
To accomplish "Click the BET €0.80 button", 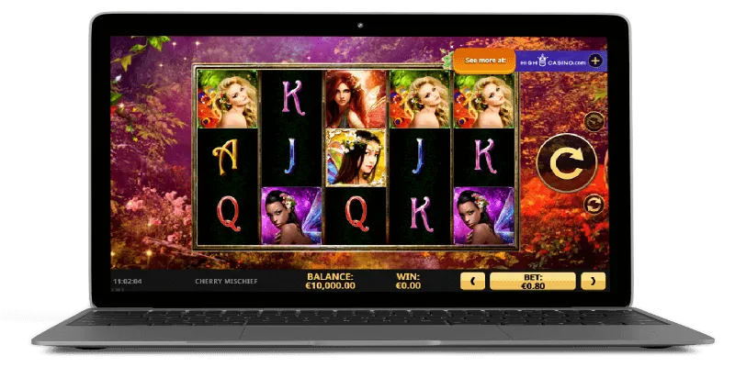I will [533, 281].
